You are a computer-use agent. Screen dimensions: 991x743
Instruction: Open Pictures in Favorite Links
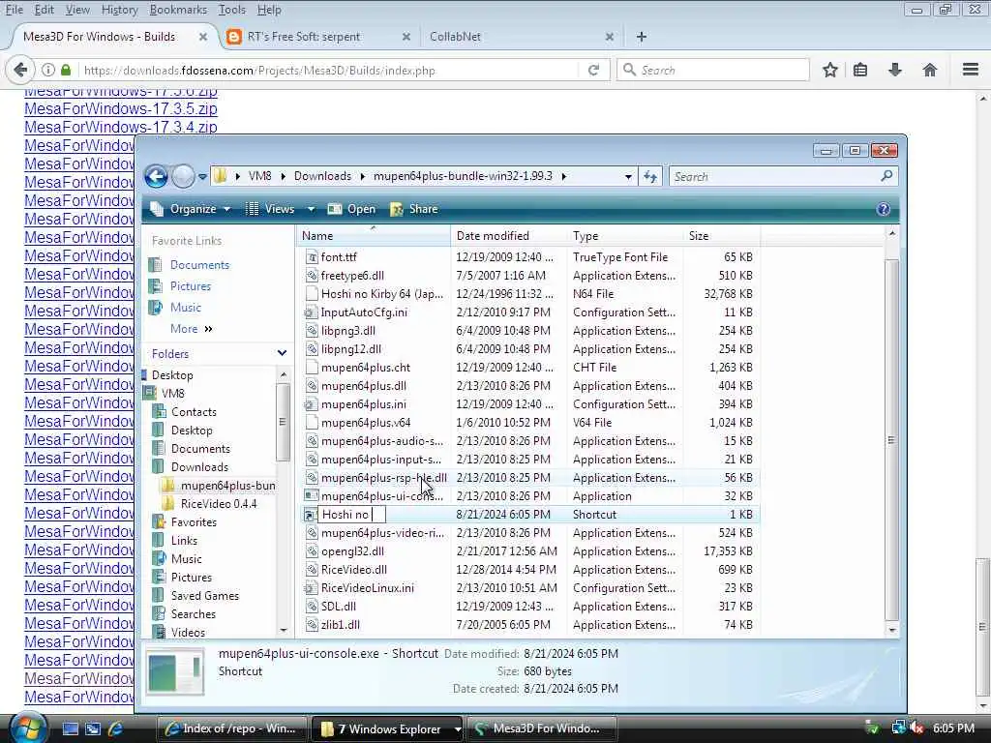coord(191,286)
